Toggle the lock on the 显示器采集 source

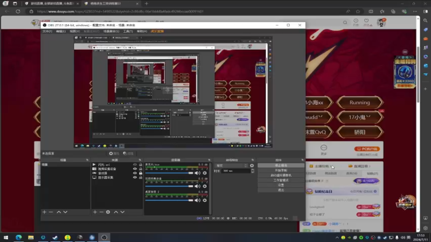pyautogui.click(x=141, y=177)
